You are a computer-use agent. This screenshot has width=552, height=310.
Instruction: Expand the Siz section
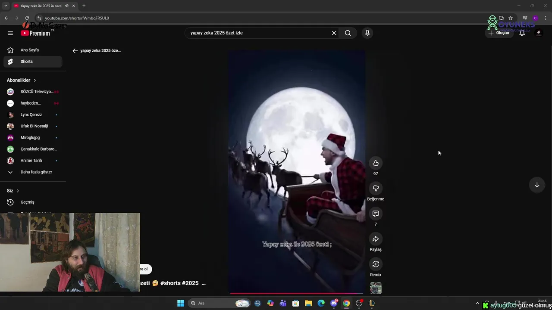tap(13, 191)
